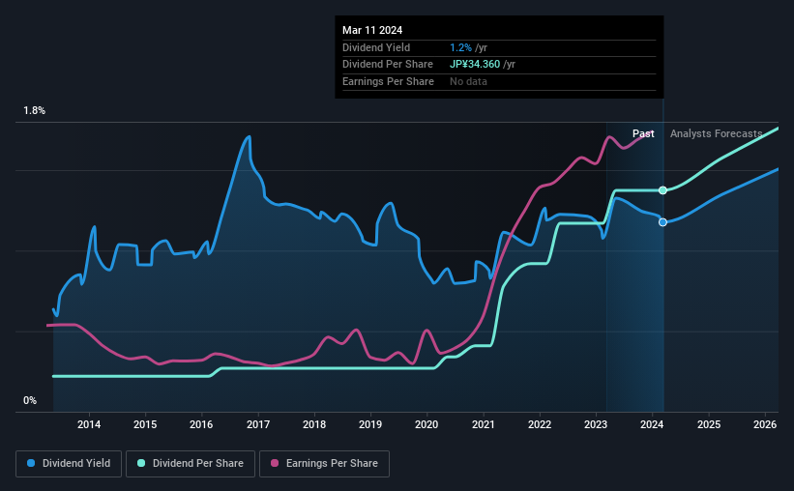Click the 2025 x-axis label

(709, 424)
